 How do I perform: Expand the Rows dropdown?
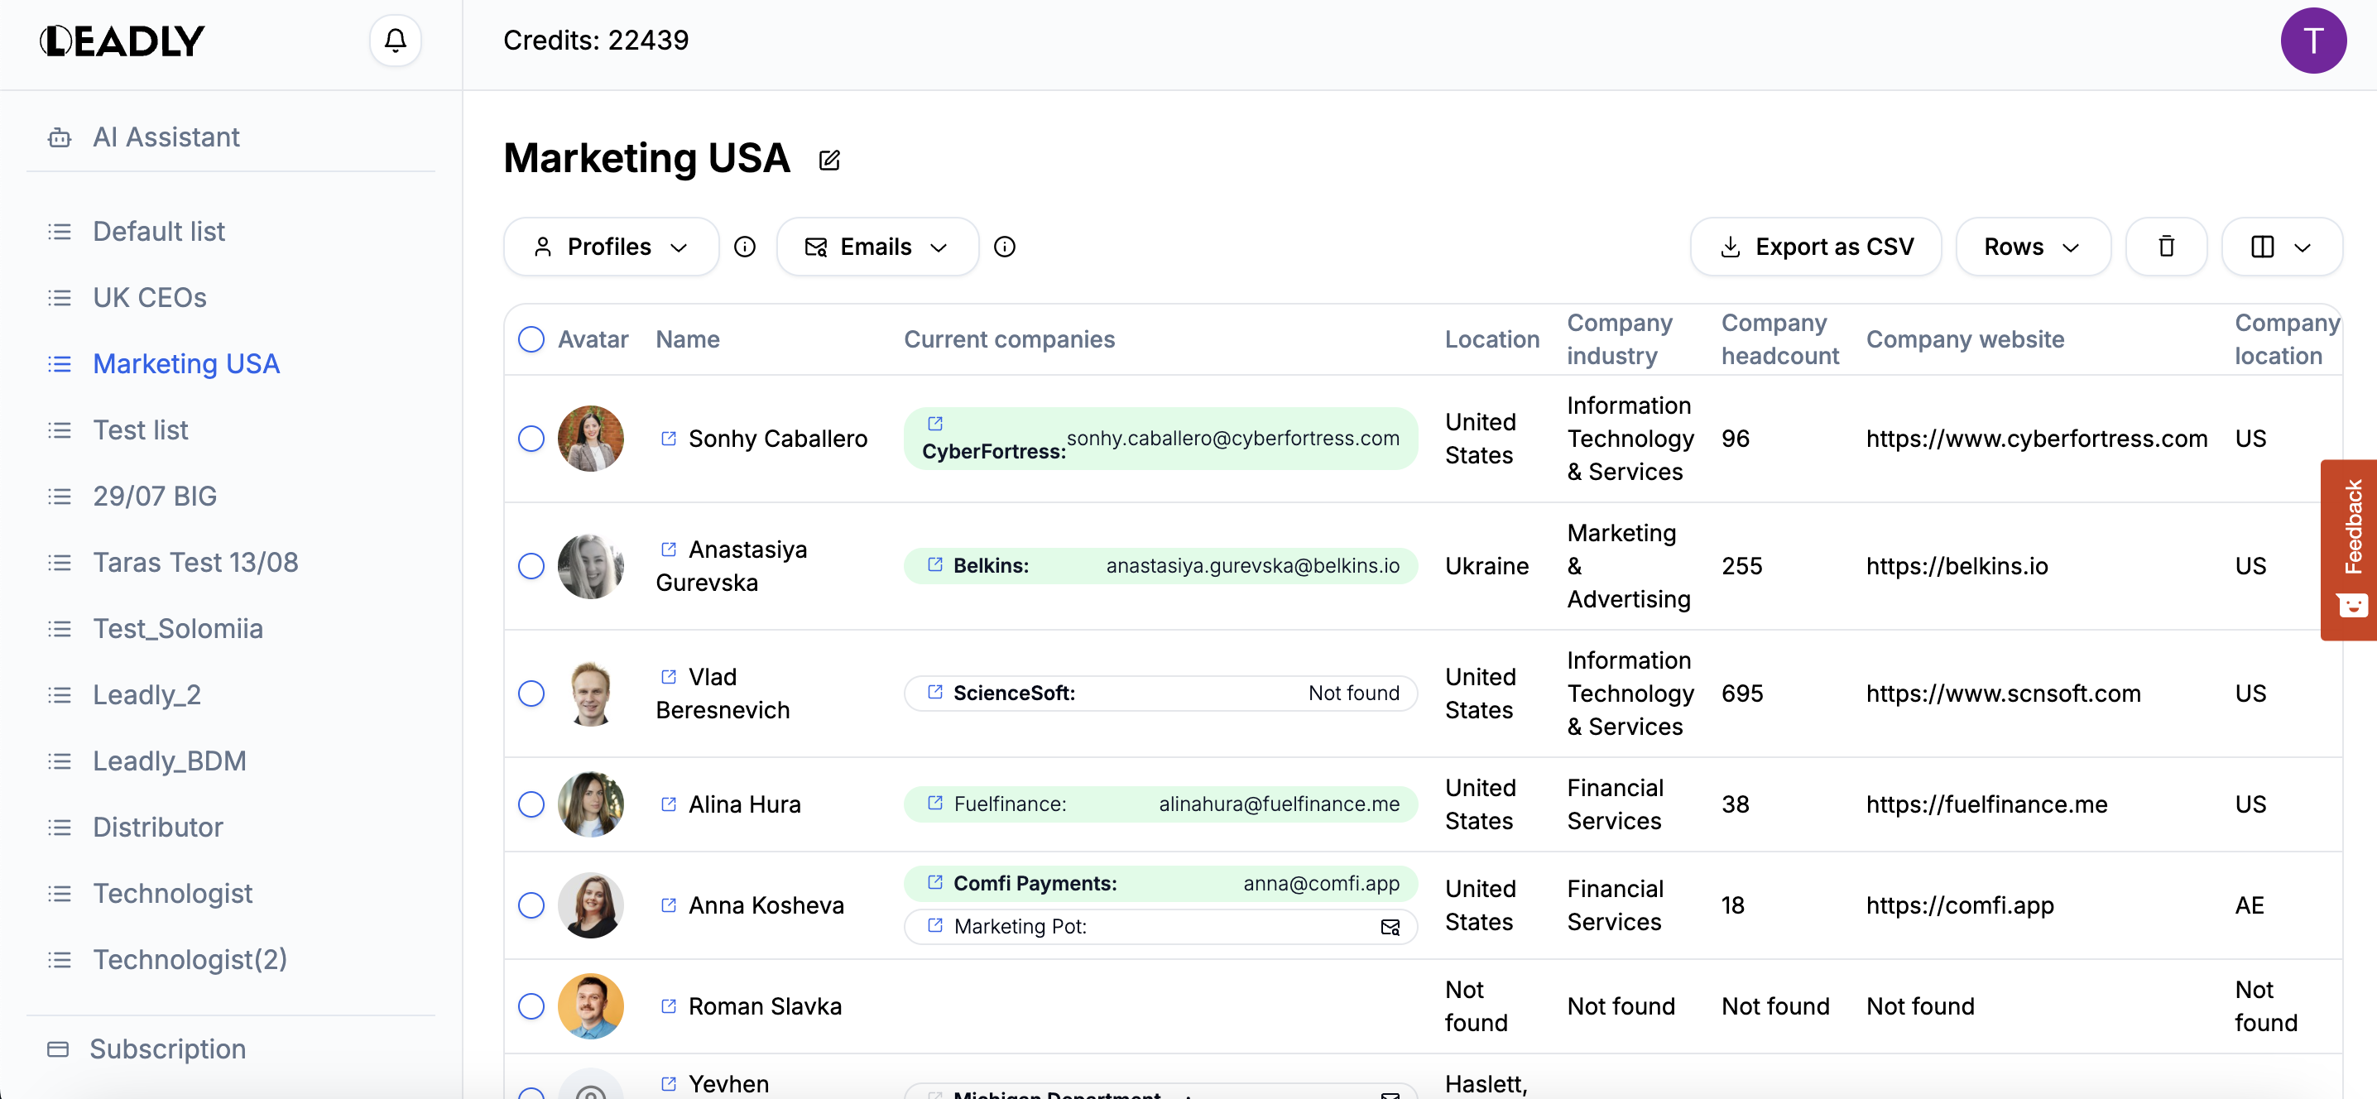(x=2032, y=247)
